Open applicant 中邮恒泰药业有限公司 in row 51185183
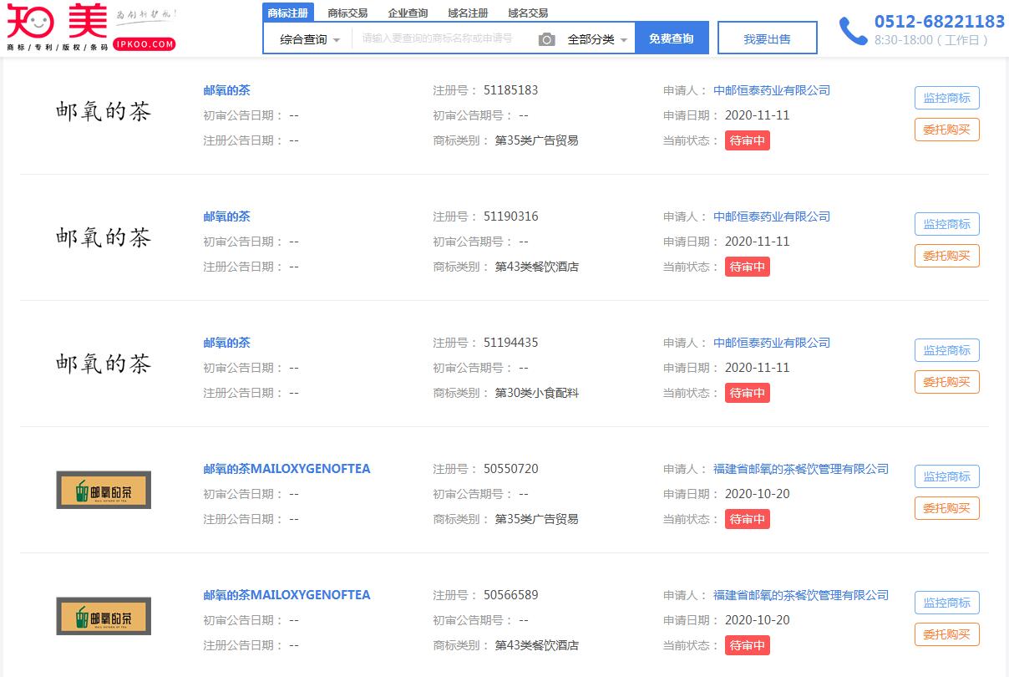The height and width of the screenshot is (677, 1009). [x=772, y=90]
